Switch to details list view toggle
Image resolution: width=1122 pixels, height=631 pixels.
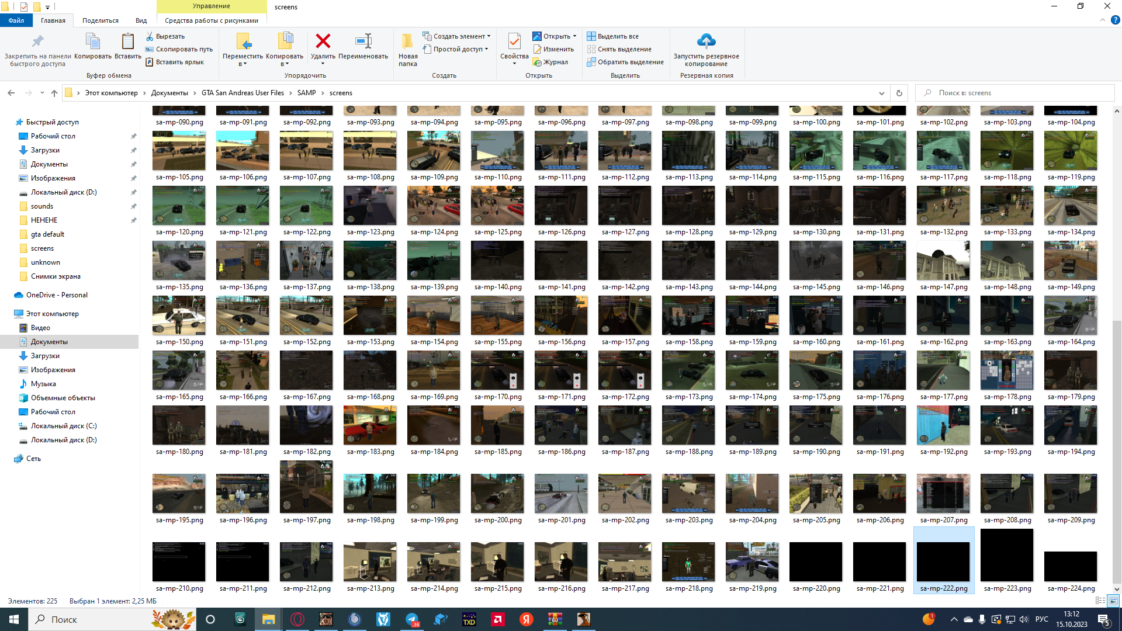[x=1100, y=601]
